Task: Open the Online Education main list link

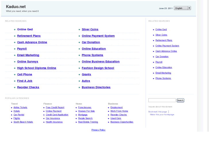Action: pyautogui.click(x=94, y=49)
